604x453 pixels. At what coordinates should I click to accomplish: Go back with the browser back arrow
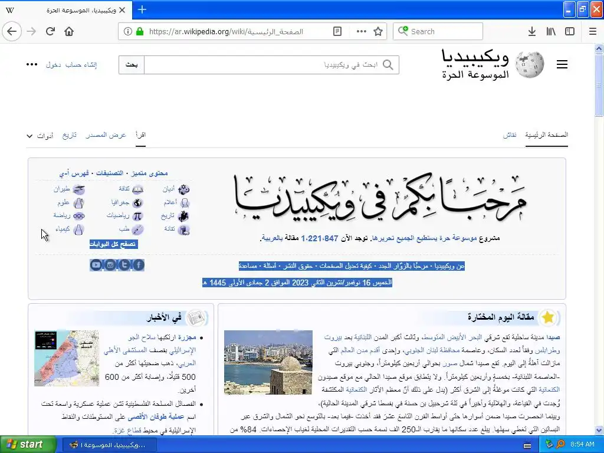tap(12, 31)
